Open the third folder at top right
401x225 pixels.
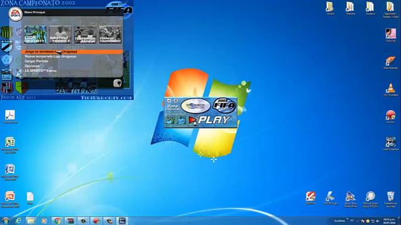pyautogui.click(x=370, y=8)
